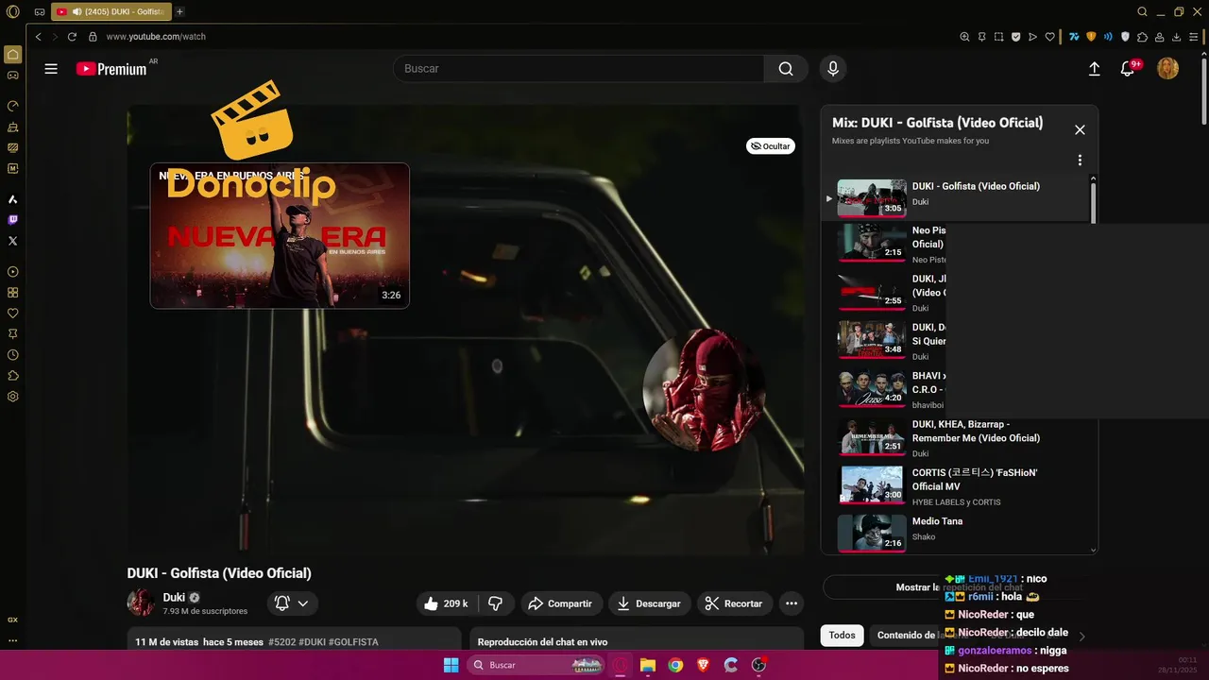Open sidebar bookmarks heart icon
Screen dimensions: 1209x680
[13, 314]
